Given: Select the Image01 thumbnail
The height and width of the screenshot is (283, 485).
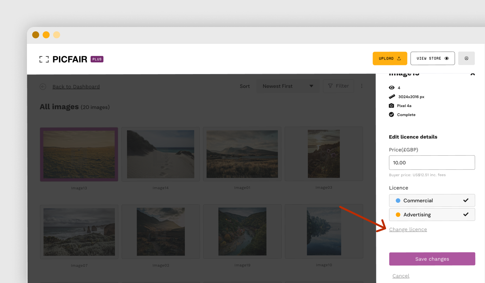Looking at the screenshot, I should coord(242,154).
